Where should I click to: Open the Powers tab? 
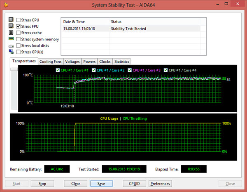coord(89,62)
